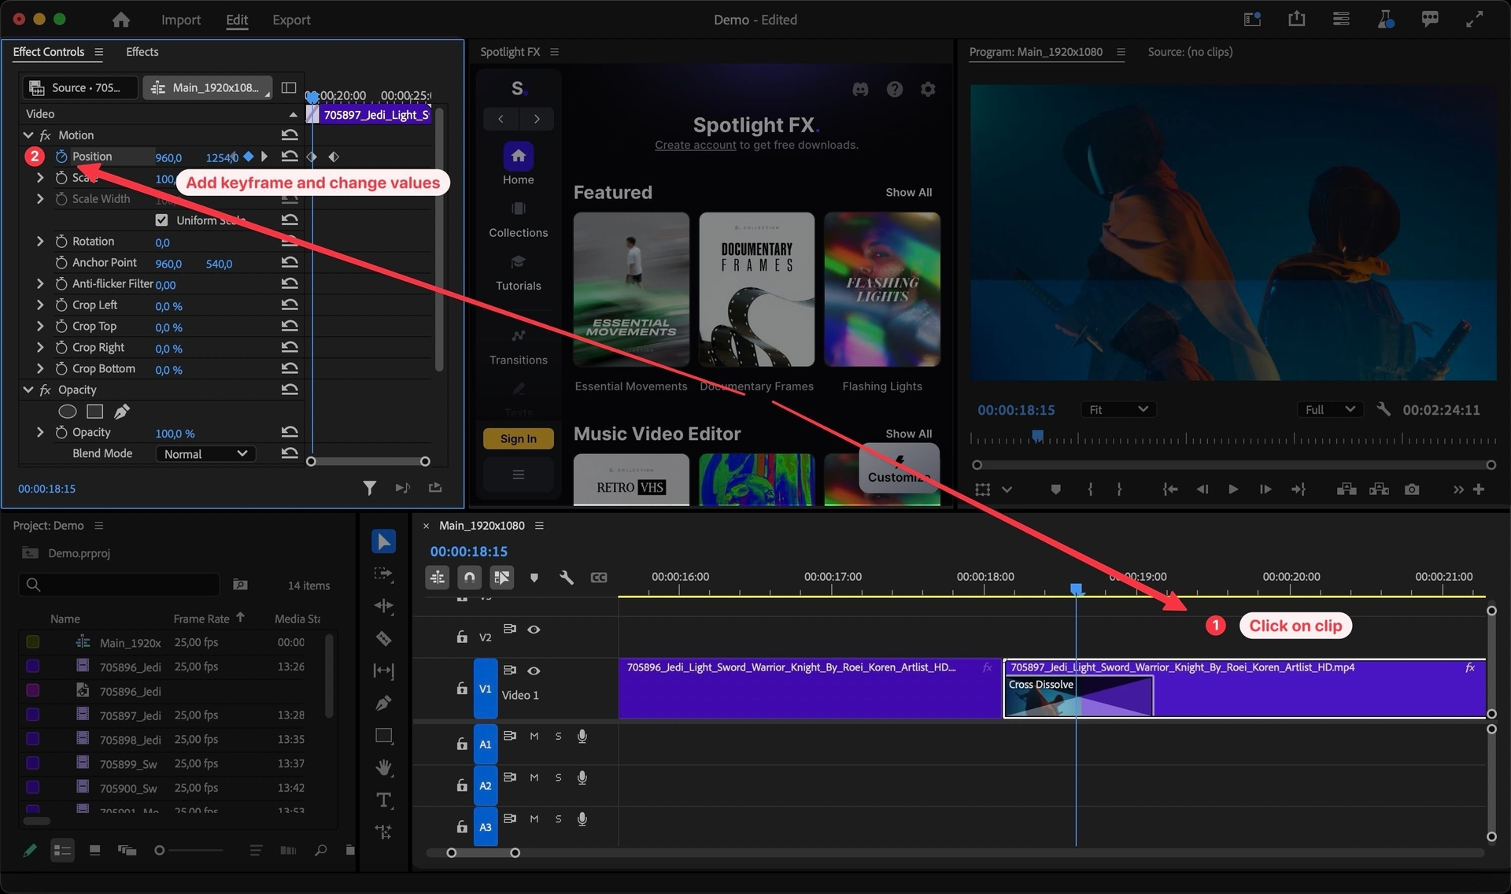Open timeline display settings with the wrench icon
Screen dimensions: 1511x894
click(x=567, y=578)
